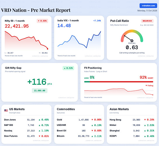Click the Nifty low L: 22,217 label

pyautogui.click(x=9, y=53)
